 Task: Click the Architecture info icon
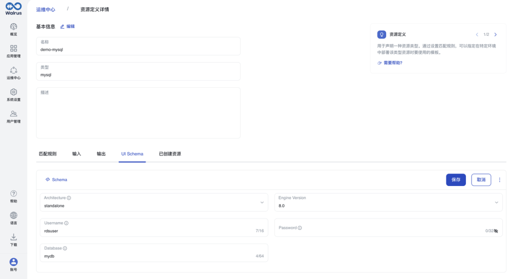(x=69, y=198)
